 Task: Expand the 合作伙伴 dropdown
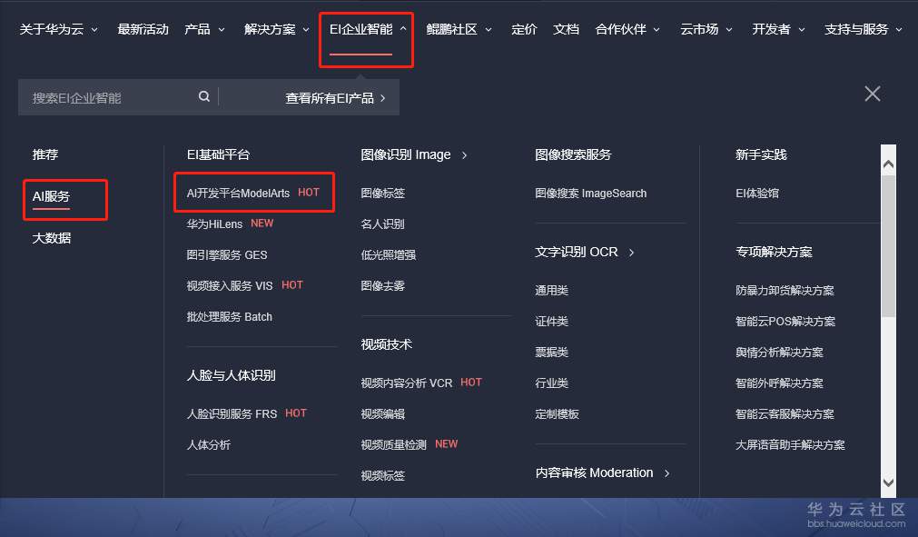click(627, 29)
